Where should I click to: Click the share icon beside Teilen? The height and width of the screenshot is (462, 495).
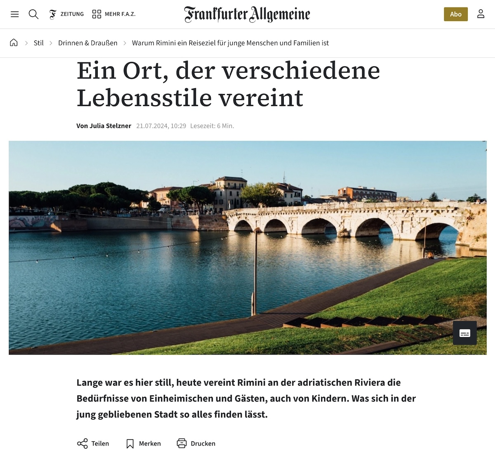pyautogui.click(x=82, y=443)
